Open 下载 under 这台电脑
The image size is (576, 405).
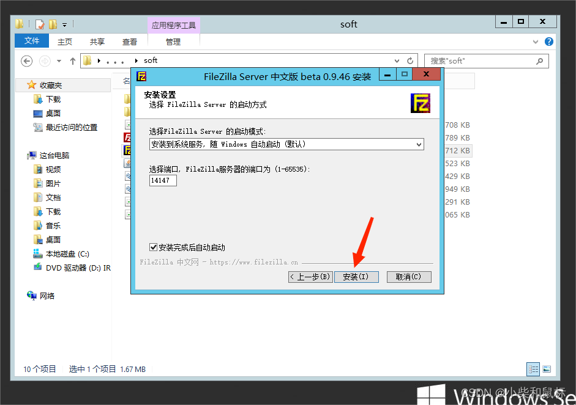click(x=53, y=211)
